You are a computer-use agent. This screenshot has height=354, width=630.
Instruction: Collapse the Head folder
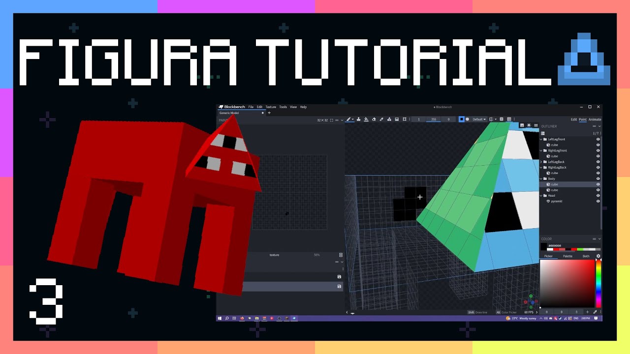(541, 196)
